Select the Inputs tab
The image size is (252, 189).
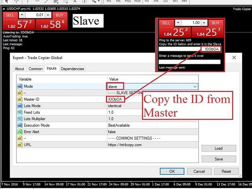[52, 68]
